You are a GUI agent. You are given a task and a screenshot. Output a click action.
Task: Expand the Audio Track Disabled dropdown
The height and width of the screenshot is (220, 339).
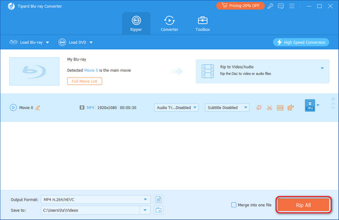pyautogui.click(x=176, y=107)
